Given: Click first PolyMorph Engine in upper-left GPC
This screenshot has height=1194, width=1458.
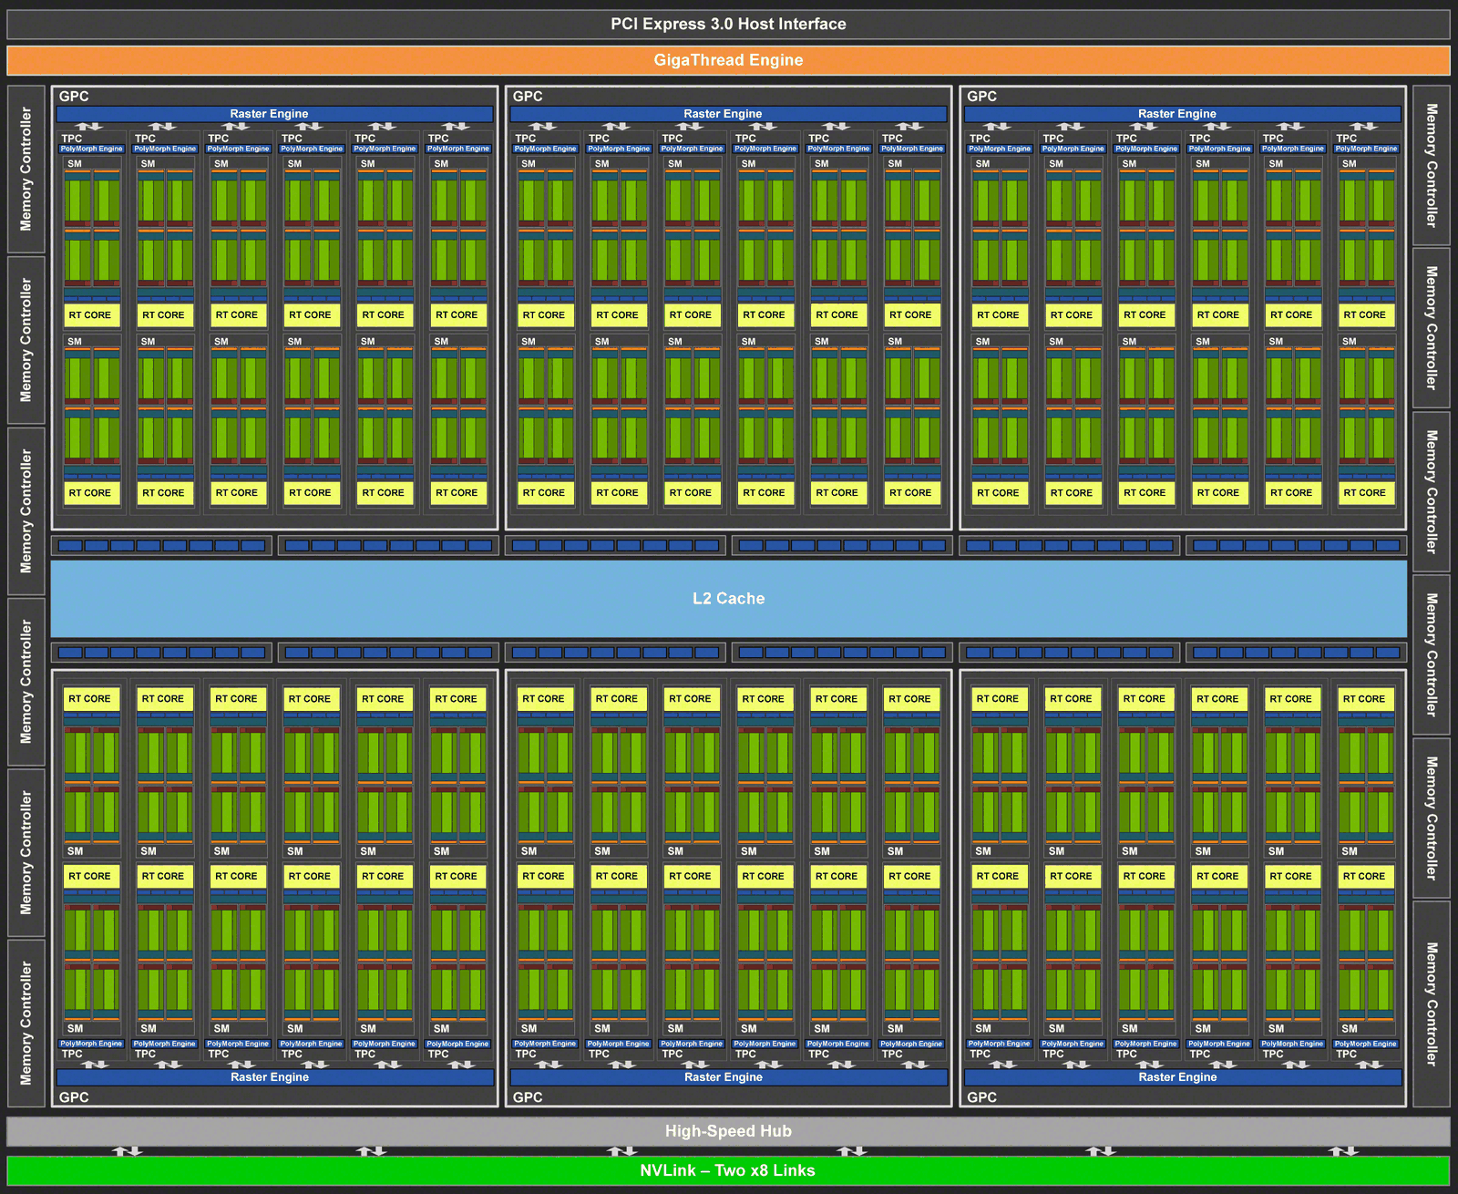Looking at the screenshot, I should [x=92, y=149].
